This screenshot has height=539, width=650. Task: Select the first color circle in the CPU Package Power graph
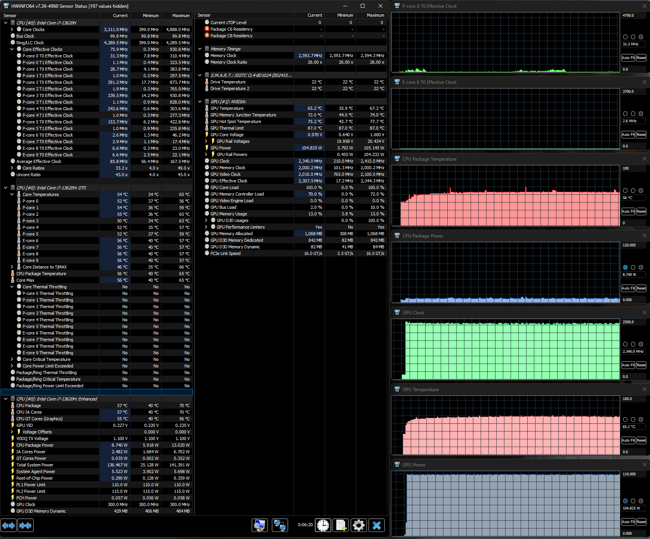click(x=625, y=267)
